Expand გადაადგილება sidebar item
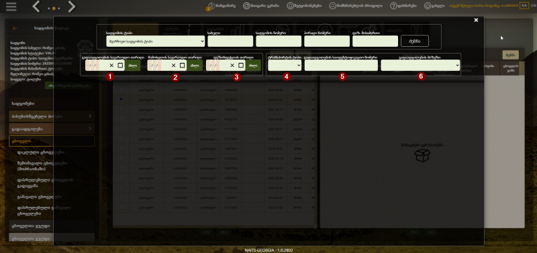Image resolution: width=537 pixels, height=253 pixels. click(x=52, y=129)
